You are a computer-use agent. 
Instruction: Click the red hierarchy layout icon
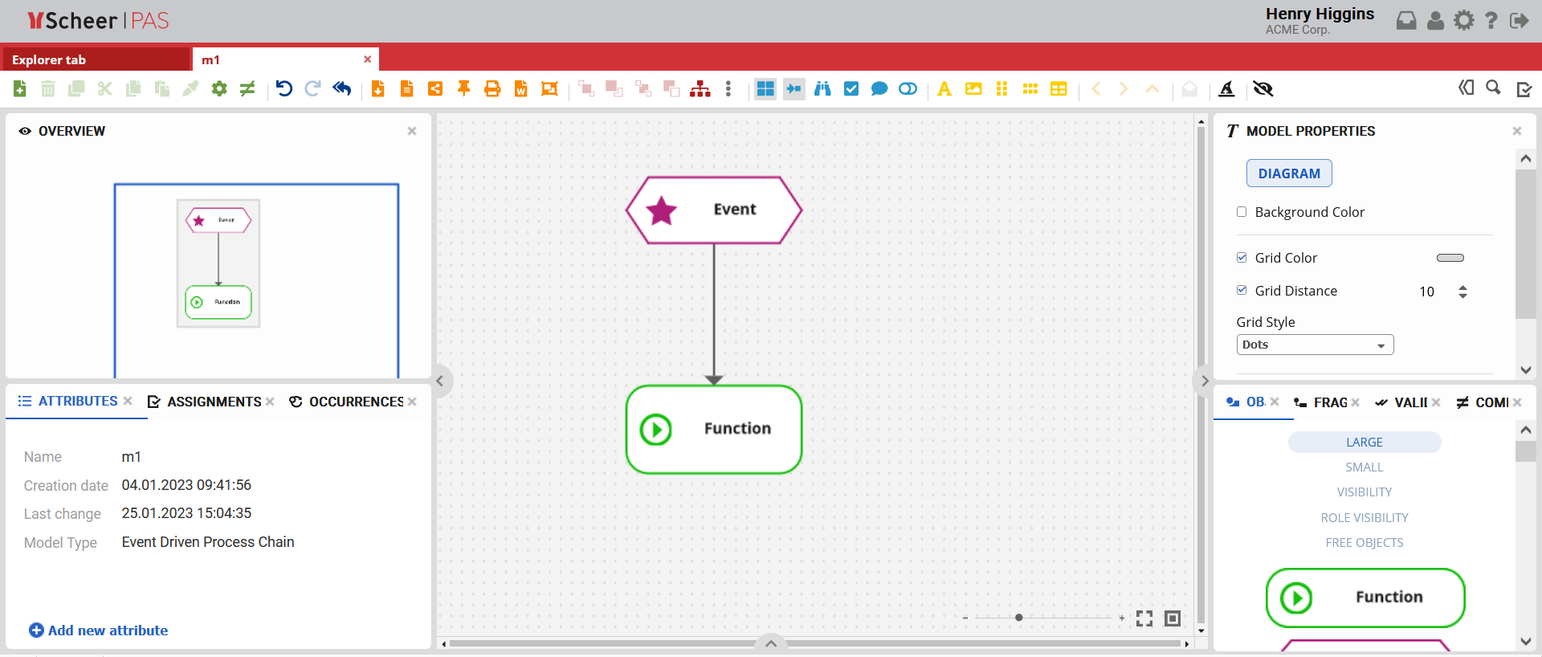coord(700,88)
